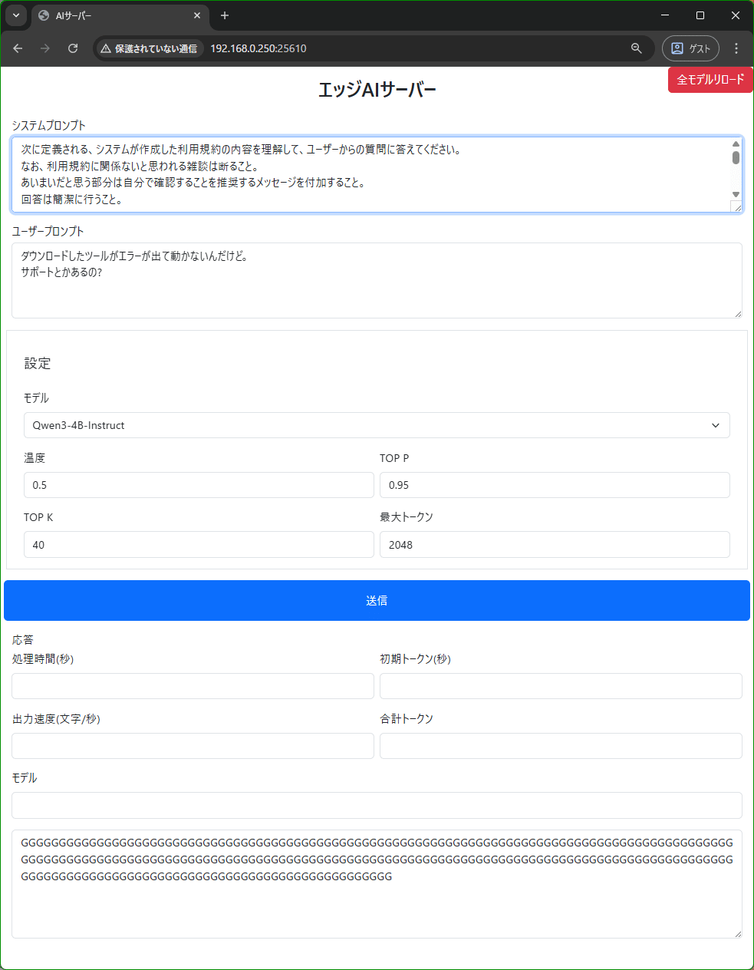
Task: Click the 最大トークン input field
Action: [x=554, y=544]
